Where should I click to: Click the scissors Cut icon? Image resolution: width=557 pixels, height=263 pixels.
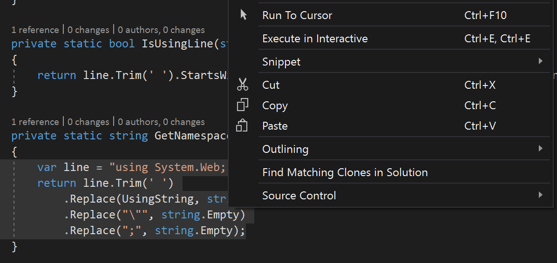(243, 85)
